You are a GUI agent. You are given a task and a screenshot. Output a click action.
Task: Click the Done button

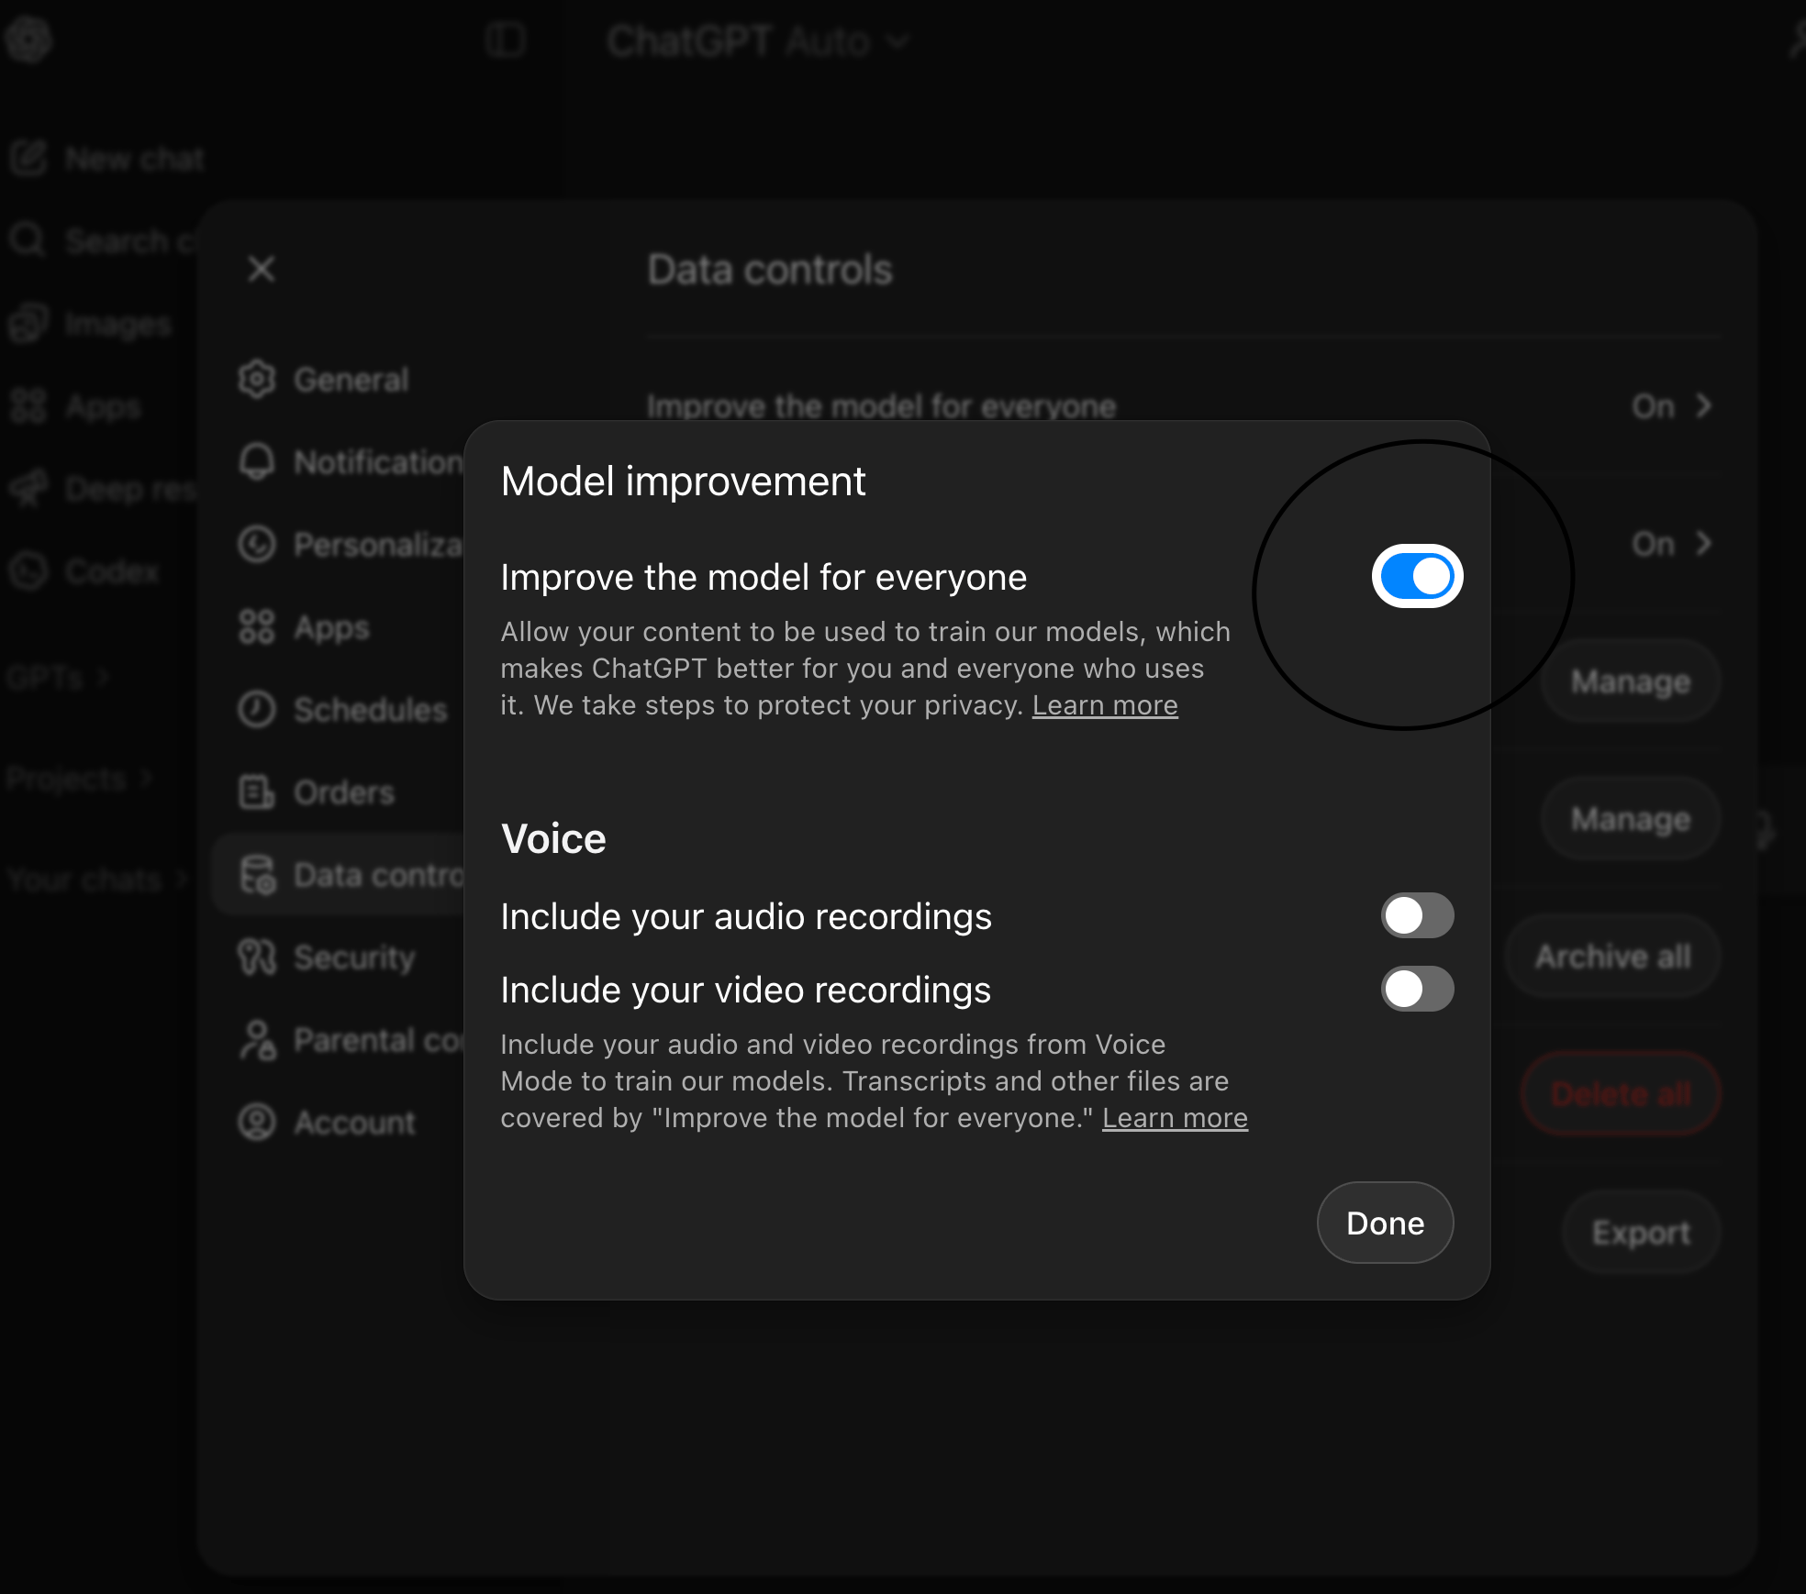point(1384,1223)
